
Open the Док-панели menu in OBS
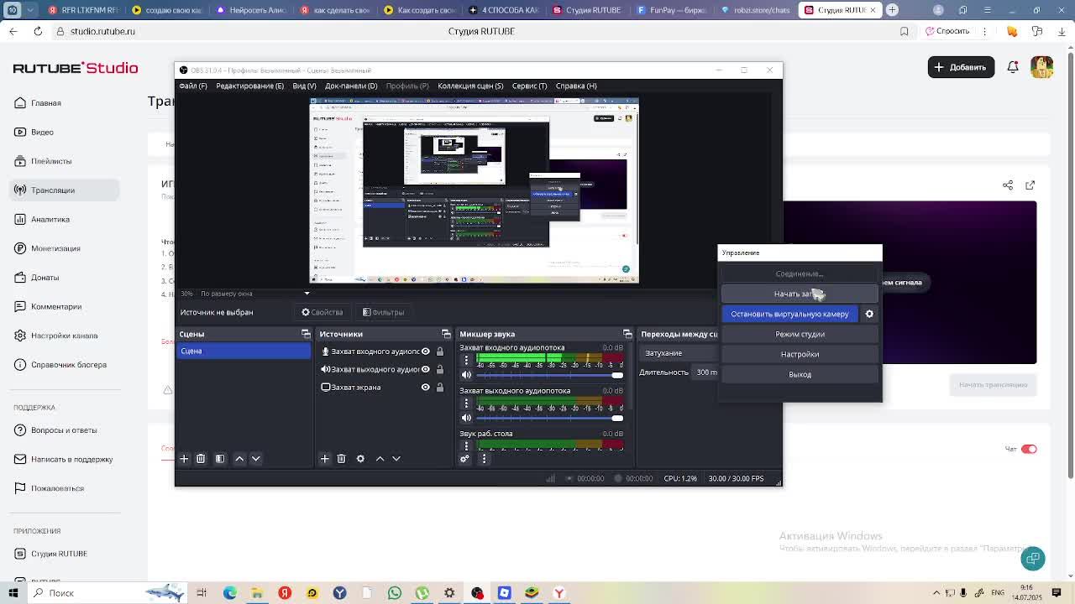[351, 86]
